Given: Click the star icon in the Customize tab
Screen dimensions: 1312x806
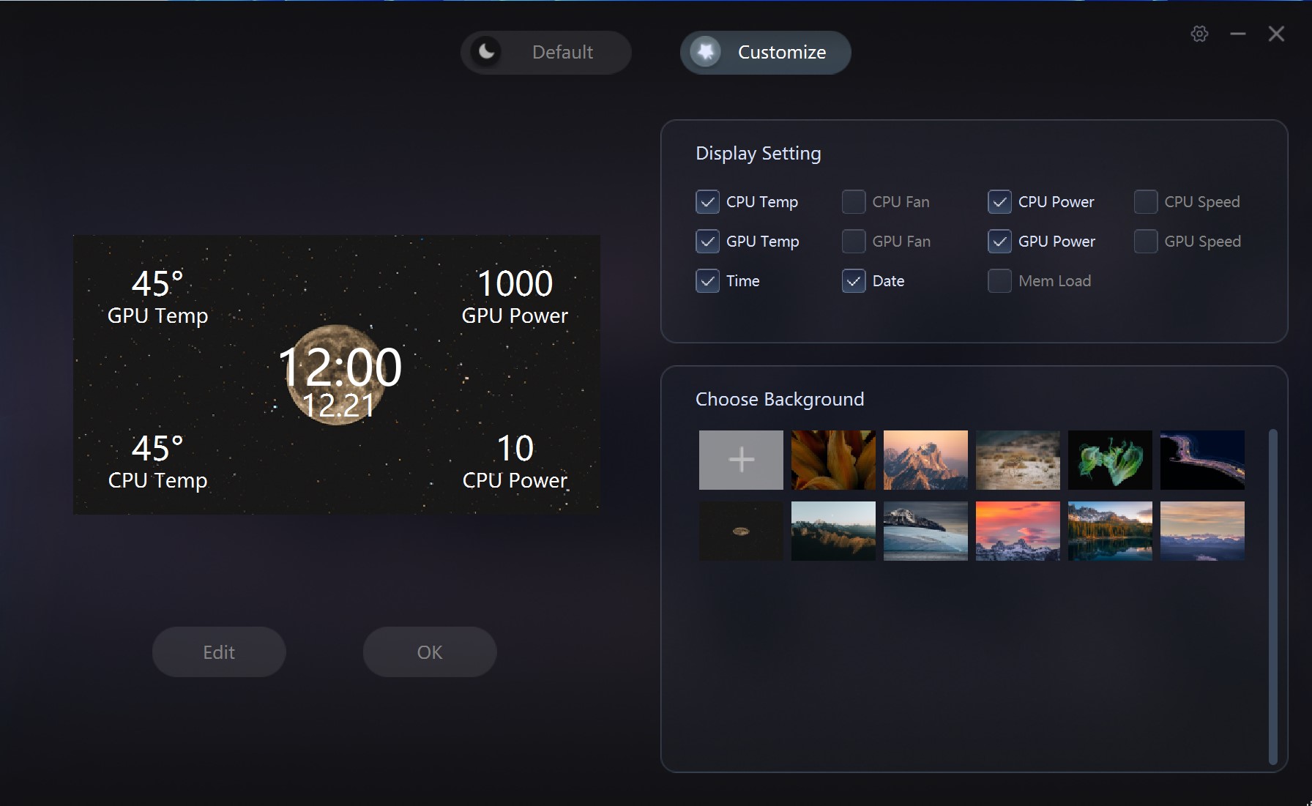Looking at the screenshot, I should point(706,52).
